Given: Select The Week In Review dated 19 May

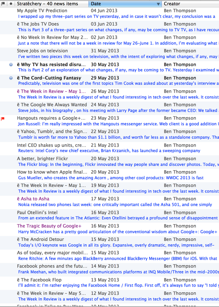Looking at the screenshot, I should 51,185.
